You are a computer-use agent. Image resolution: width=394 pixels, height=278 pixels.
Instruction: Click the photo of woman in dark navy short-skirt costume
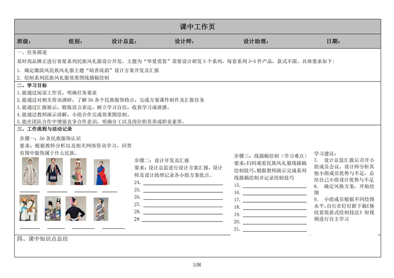pyautogui.click(x=54, y=172)
